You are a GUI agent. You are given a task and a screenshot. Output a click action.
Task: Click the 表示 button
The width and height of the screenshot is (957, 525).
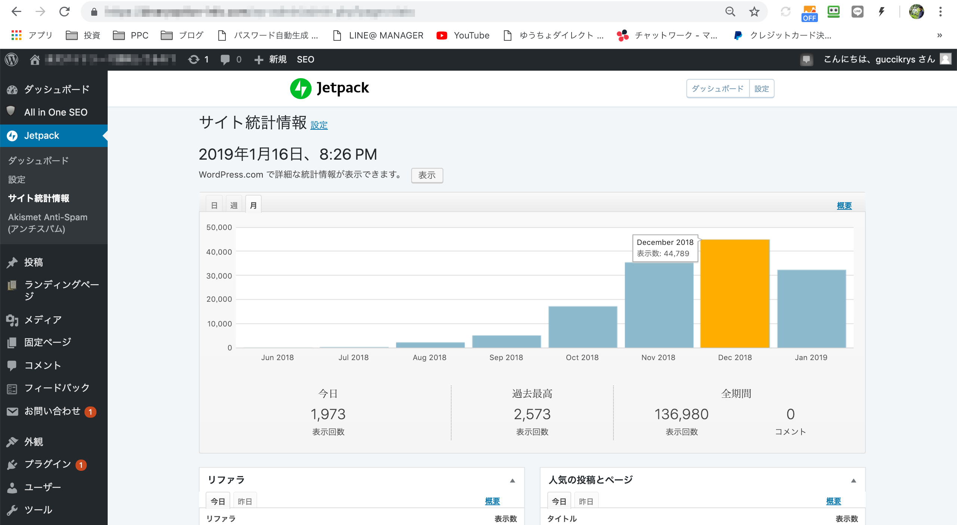coord(427,175)
